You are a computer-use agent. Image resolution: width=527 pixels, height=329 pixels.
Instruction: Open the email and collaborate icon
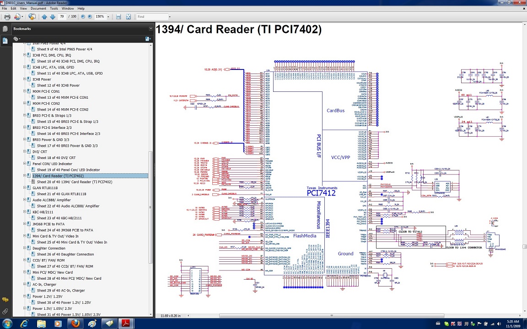click(18, 16)
